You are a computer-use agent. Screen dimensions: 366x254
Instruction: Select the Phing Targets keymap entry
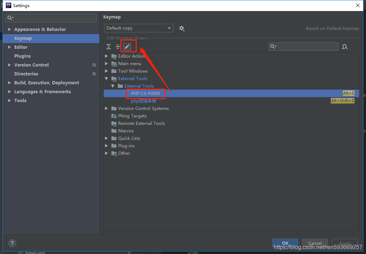coord(132,116)
